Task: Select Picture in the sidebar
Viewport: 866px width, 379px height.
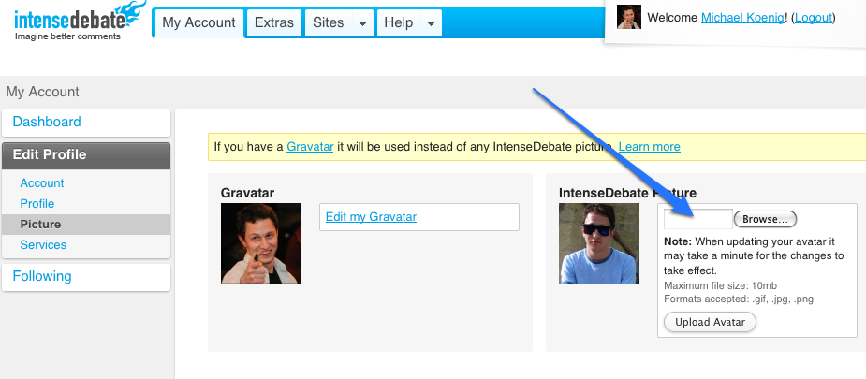Action: (40, 224)
